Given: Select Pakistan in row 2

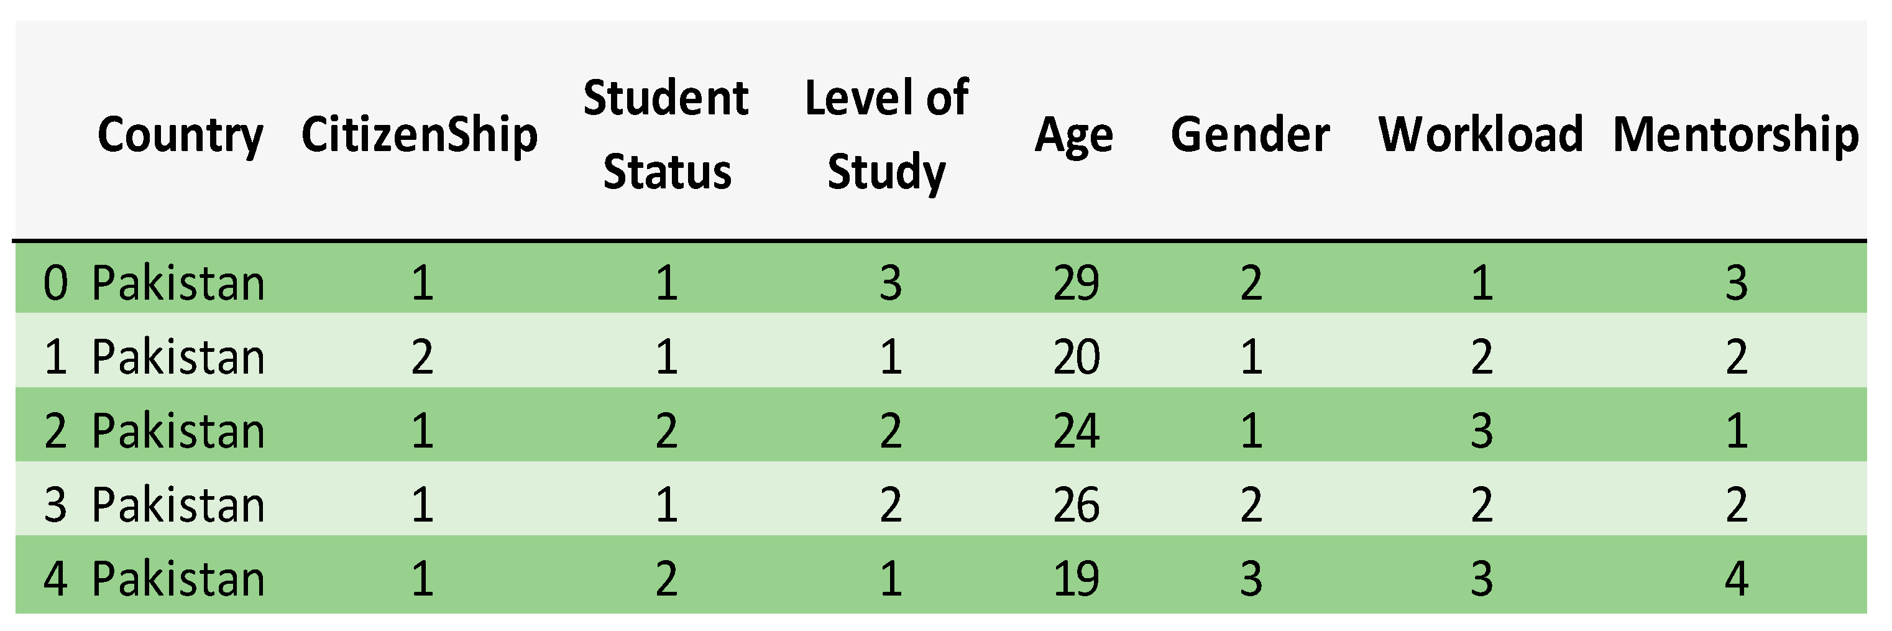Looking at the screenshot, I should point(178,430).
